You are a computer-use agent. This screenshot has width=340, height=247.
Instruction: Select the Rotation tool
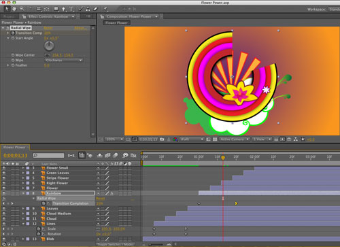click(x=31, y=9)
